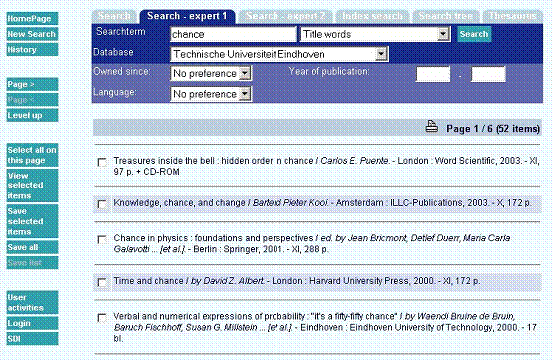This screenshot has width=553, height=361.
Task: Open the Search tree tab
Action: point(446,17)
